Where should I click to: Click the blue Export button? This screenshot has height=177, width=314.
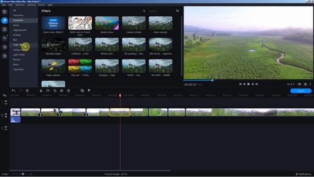(301, 91)
